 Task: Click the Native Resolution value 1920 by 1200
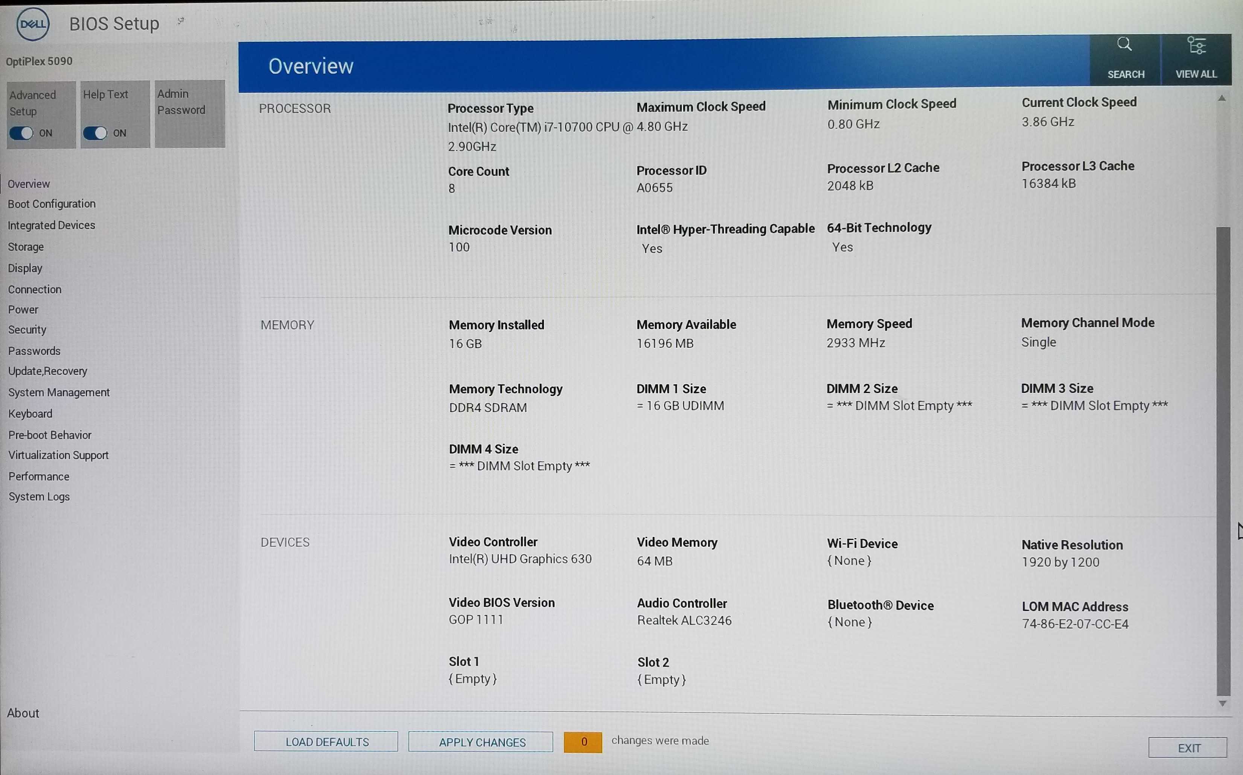tap(1060, 562)
